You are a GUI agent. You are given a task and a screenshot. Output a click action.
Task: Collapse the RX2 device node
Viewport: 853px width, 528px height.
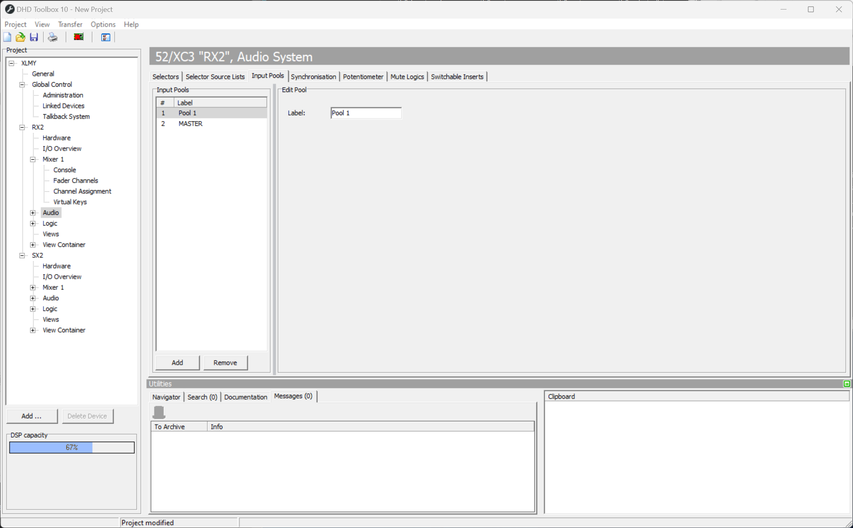click(22, 127)
